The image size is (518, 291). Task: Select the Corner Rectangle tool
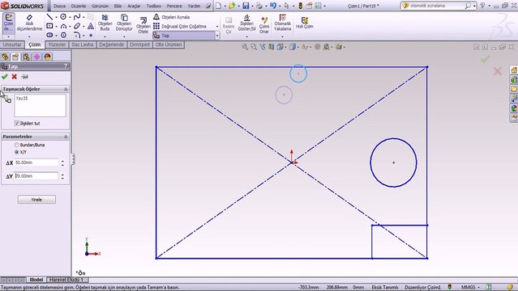tap(49, 26)
